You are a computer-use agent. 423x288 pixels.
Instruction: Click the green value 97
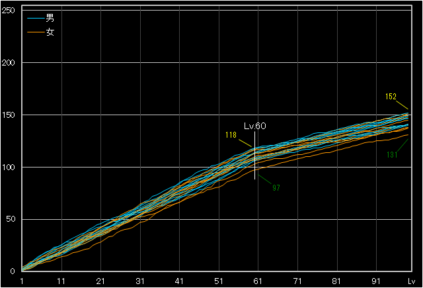pos(276,188)
